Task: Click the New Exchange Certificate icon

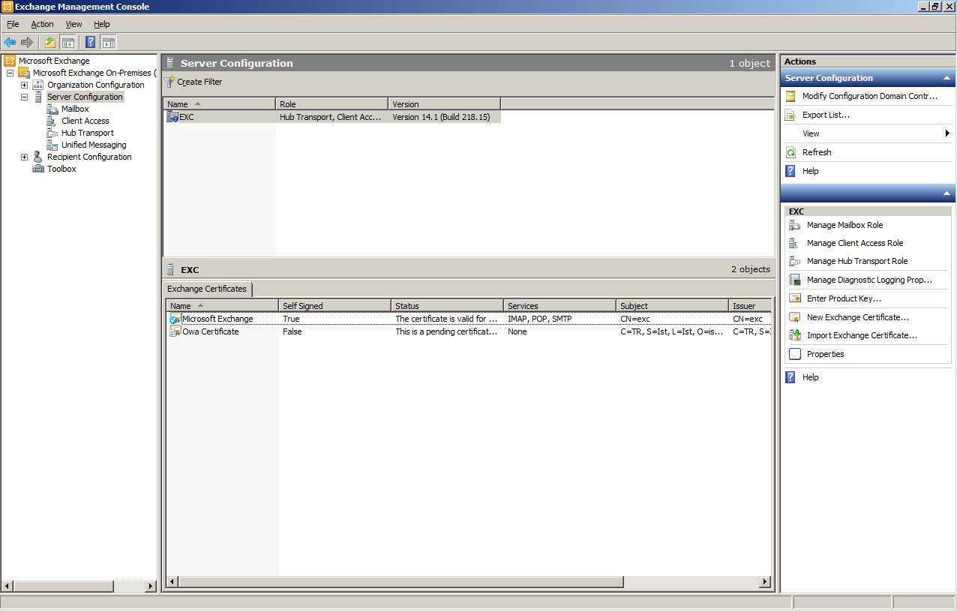Action: 795,317
